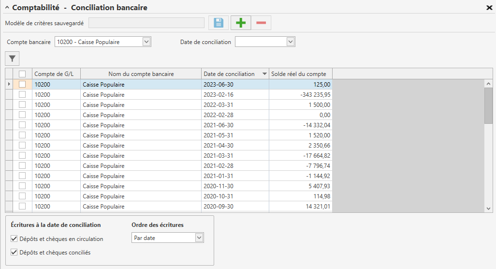Check the row dated 2020-10-31
The height and width of the screenshot is (269, 496).
(x=22, y=196)
